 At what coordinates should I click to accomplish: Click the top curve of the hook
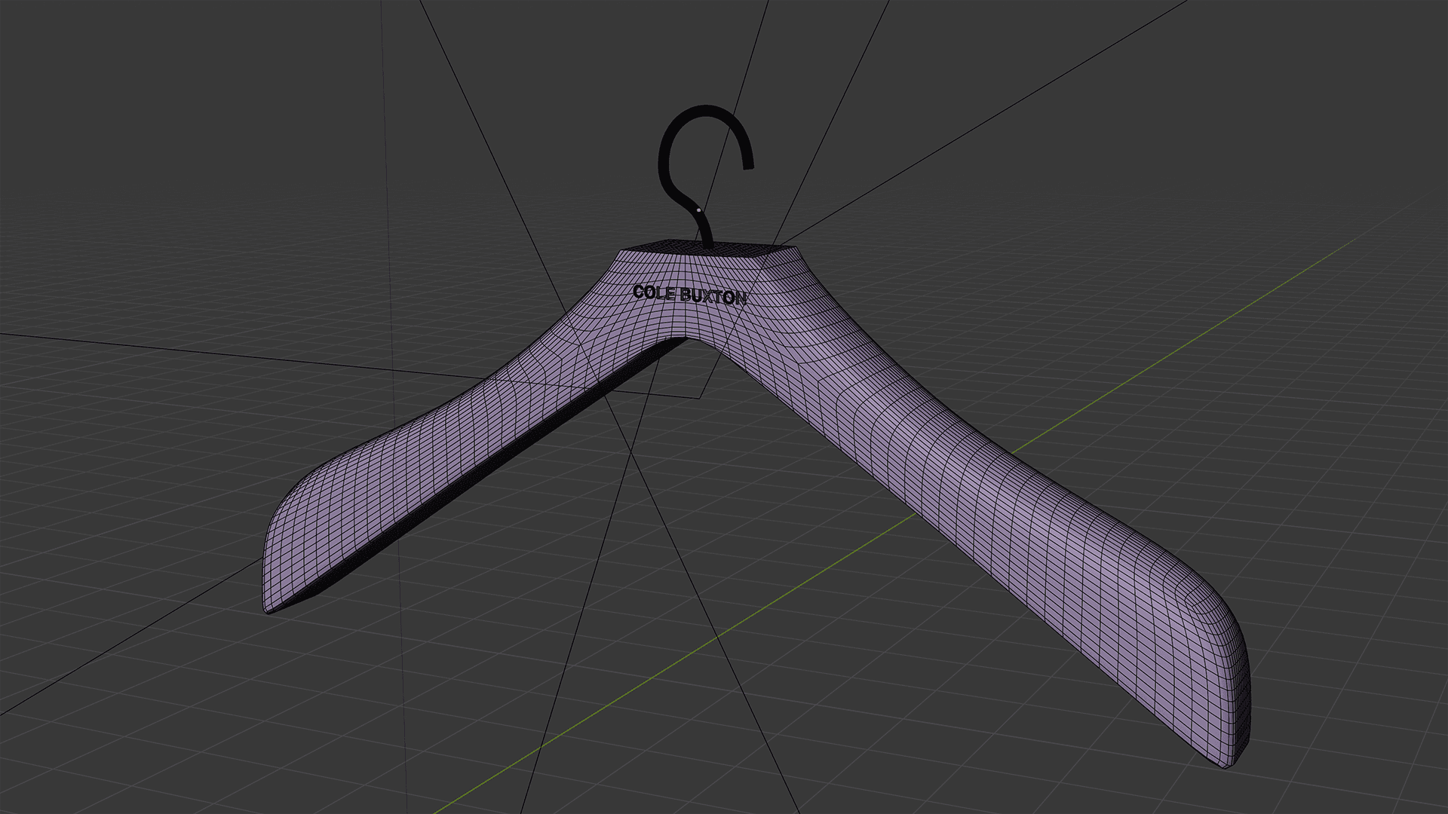[x=707, y=110]
